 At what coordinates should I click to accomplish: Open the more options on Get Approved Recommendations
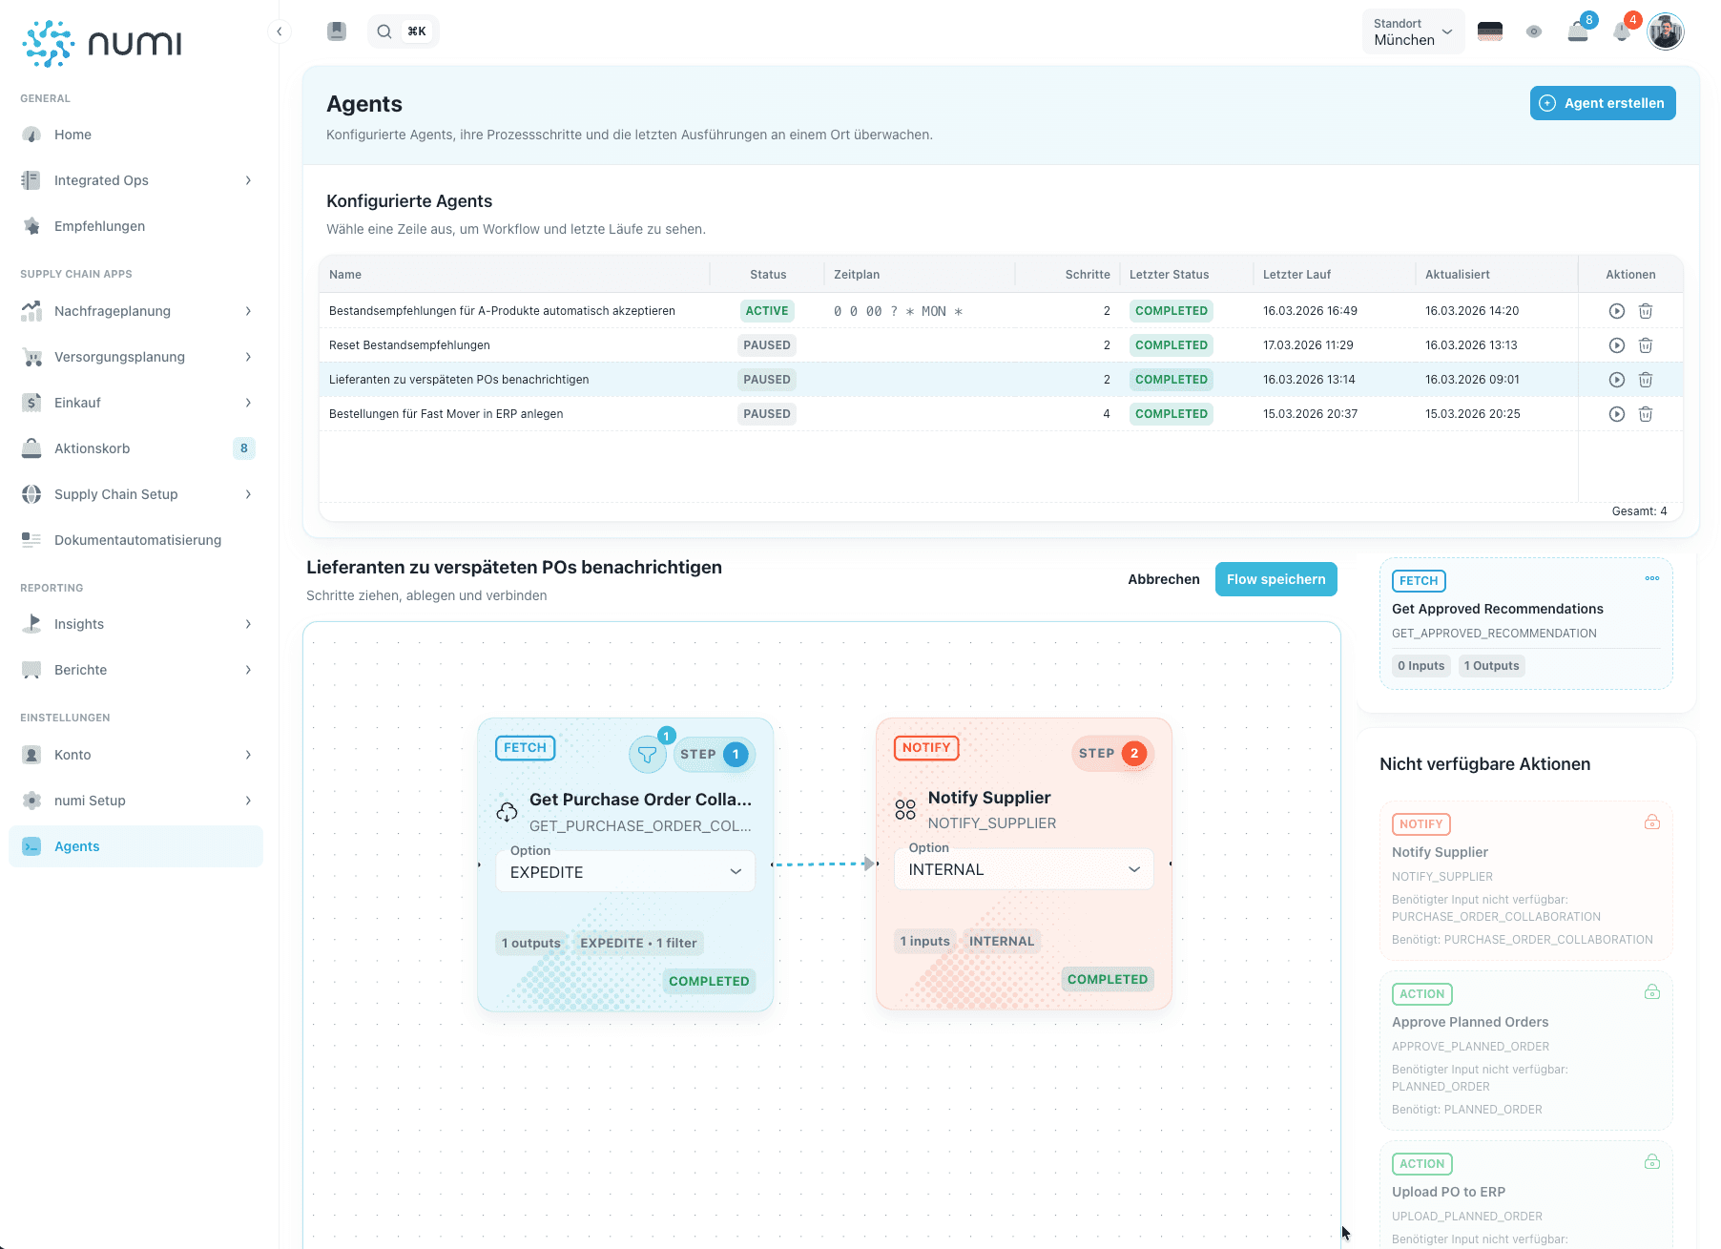coord(1651,578)
